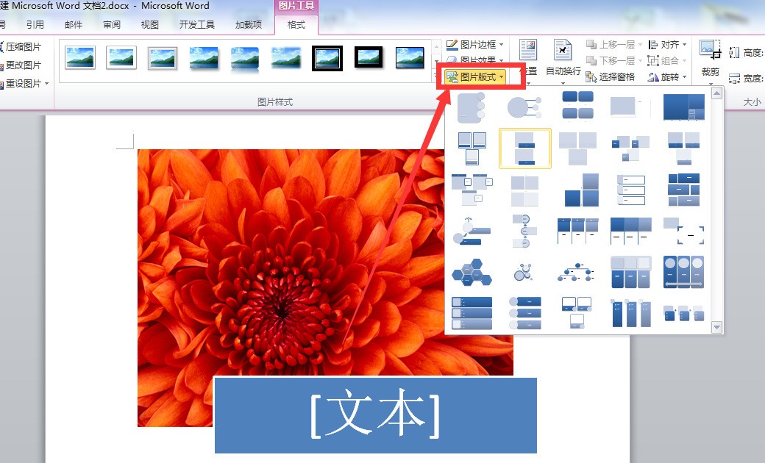
Task: Choose the bubble picture list layout
Action: pyautogui.click(x=524, y=272)
